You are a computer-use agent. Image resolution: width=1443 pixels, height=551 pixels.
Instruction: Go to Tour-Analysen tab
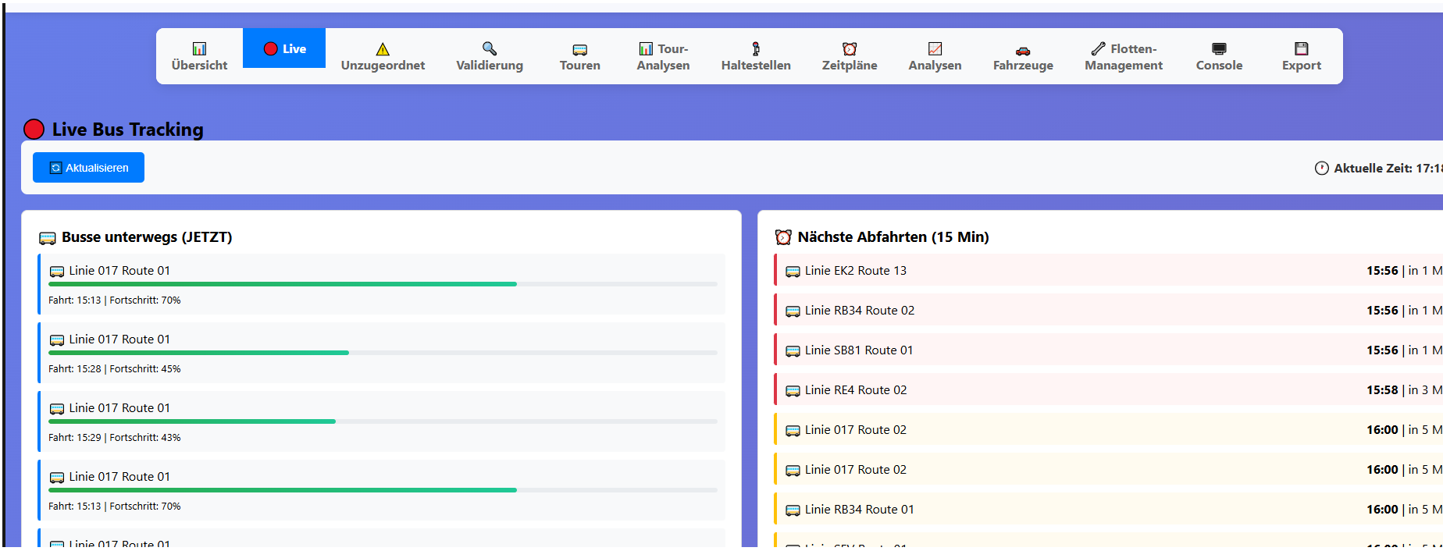[663, 56]
